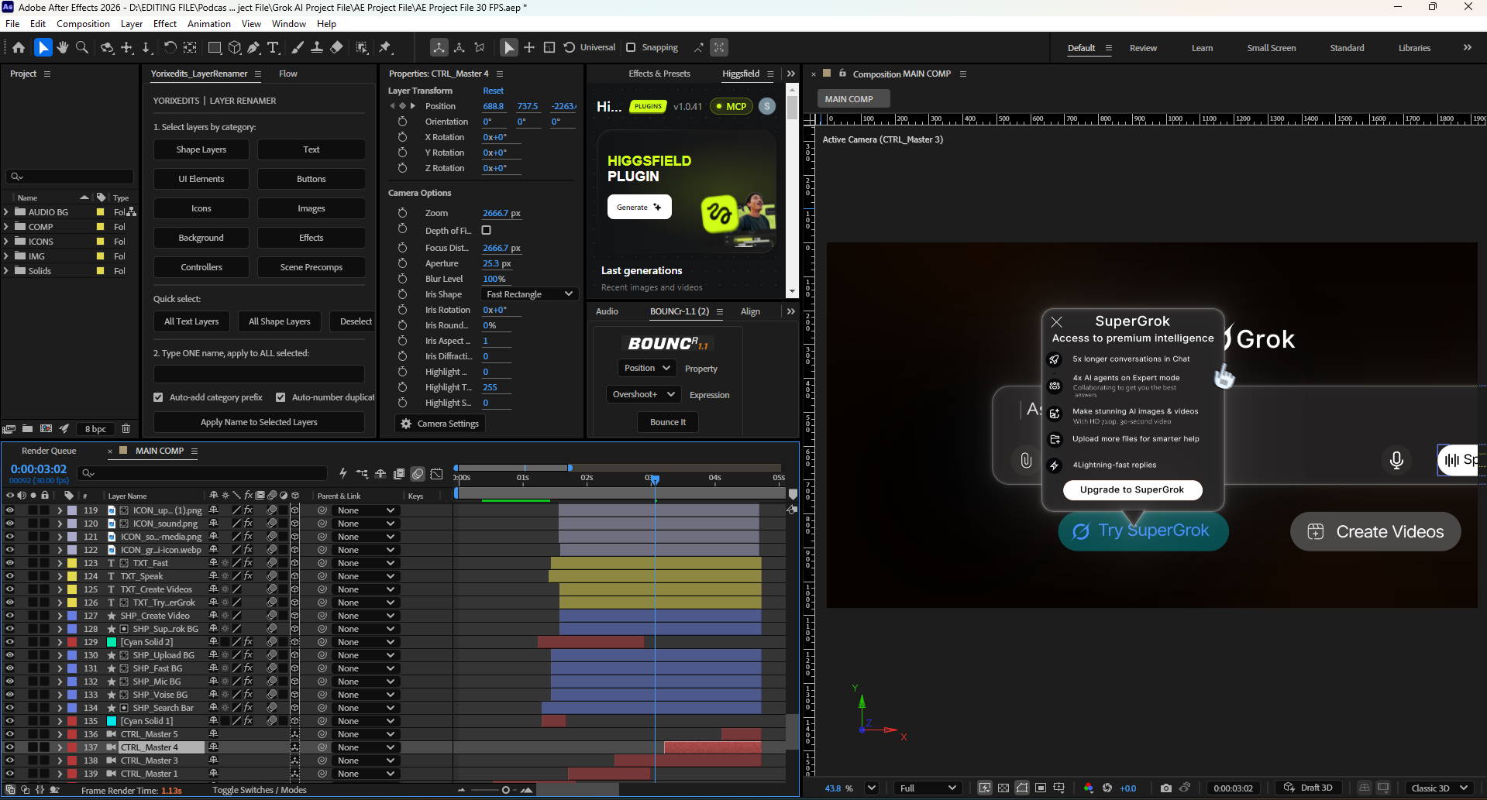This screenshot has width=1487, height=800.
Task: Click Generate in Higgsfield plugin
Action: tap(639, 207)
